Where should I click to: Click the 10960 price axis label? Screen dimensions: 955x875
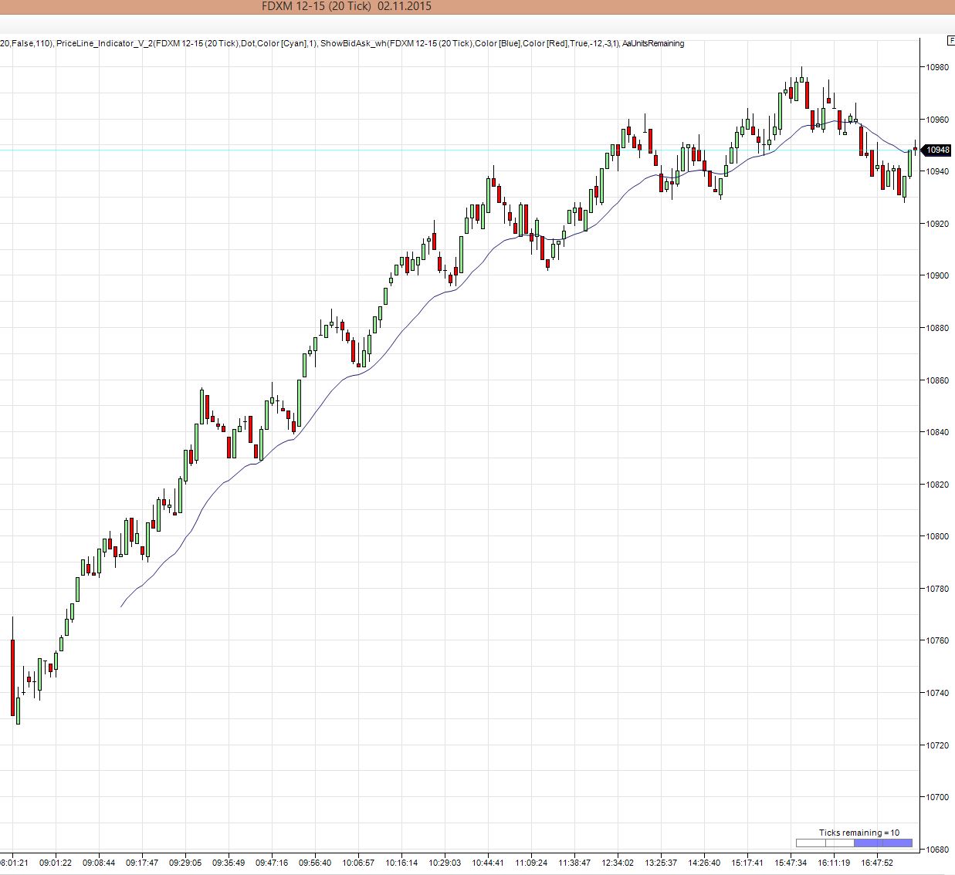click(937, 120)
